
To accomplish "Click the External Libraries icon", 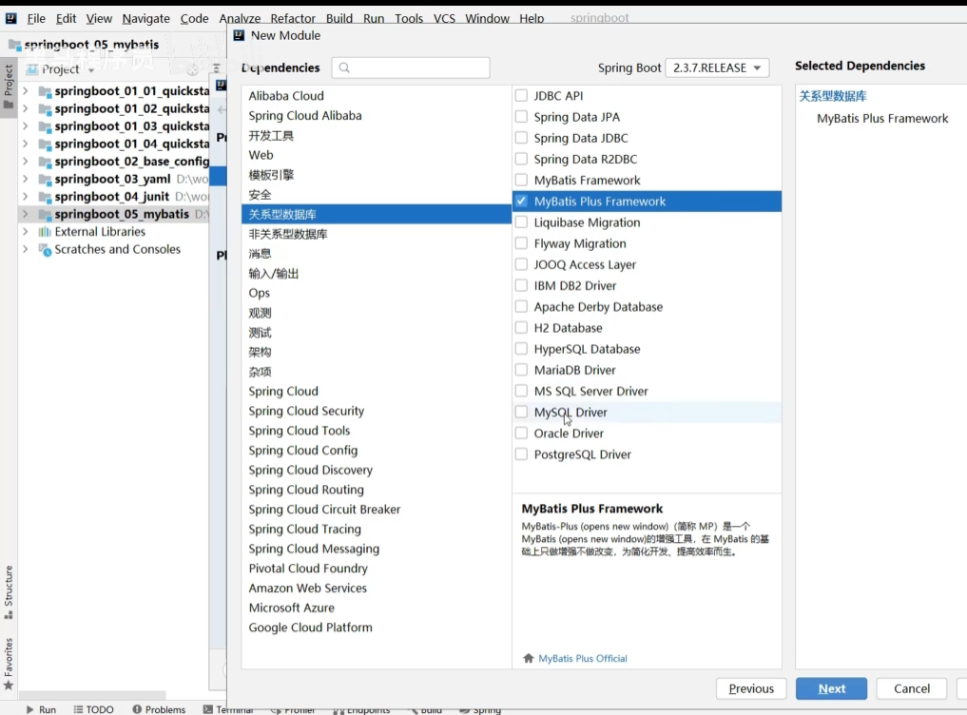I will tap(45, 232).
